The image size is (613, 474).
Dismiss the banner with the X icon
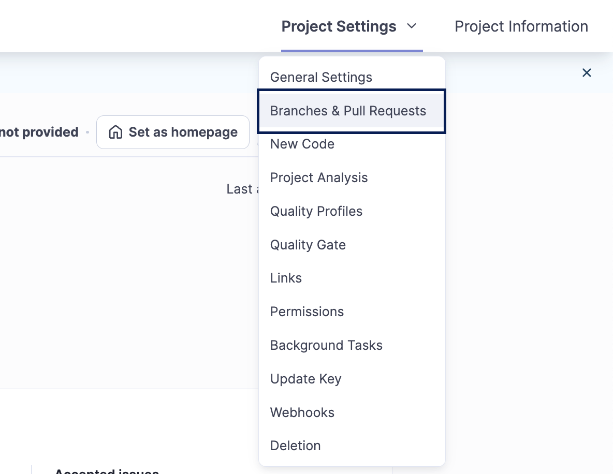(x=586, y=73)
